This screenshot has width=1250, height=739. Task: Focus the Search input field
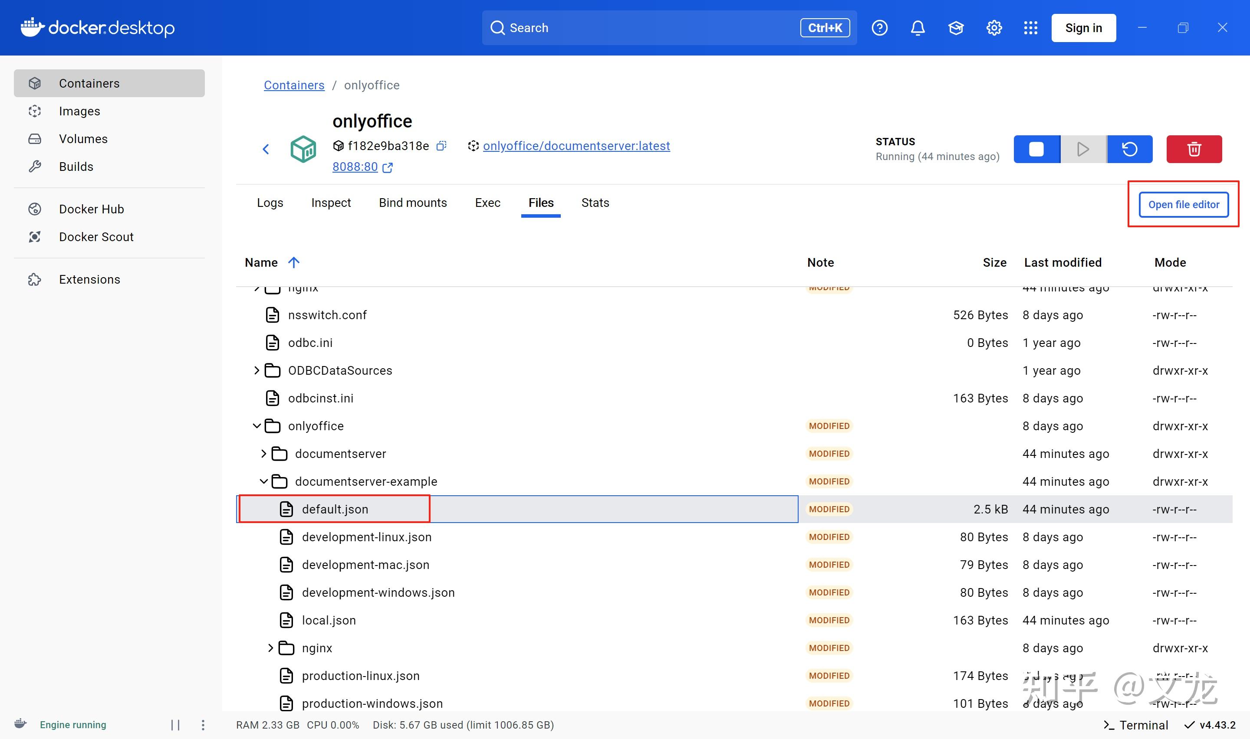pos(669,28)
